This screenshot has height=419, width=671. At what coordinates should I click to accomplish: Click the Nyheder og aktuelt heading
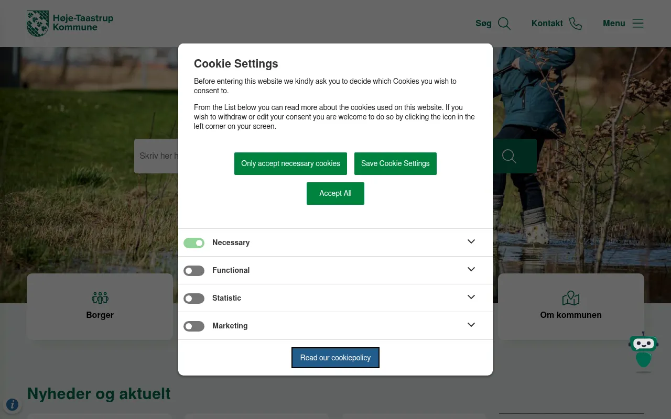pyautogui.click(x=99, y=393)
